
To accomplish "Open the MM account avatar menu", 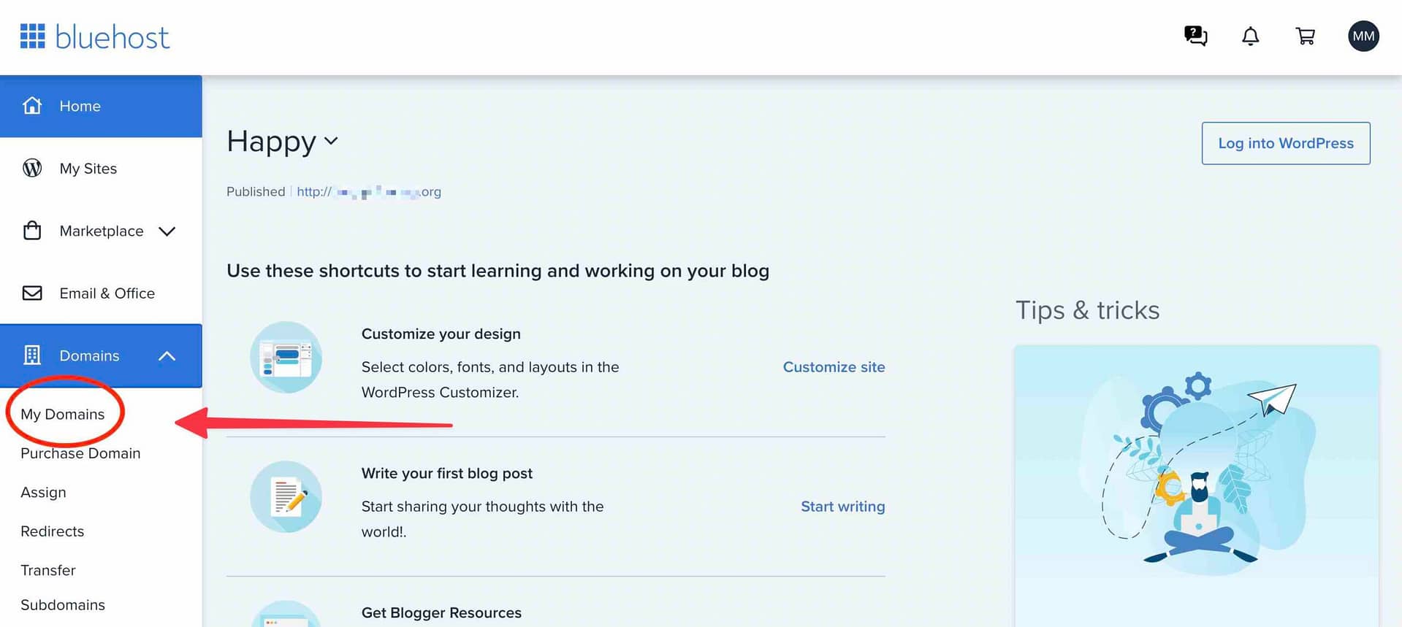I will (1363, 36).
